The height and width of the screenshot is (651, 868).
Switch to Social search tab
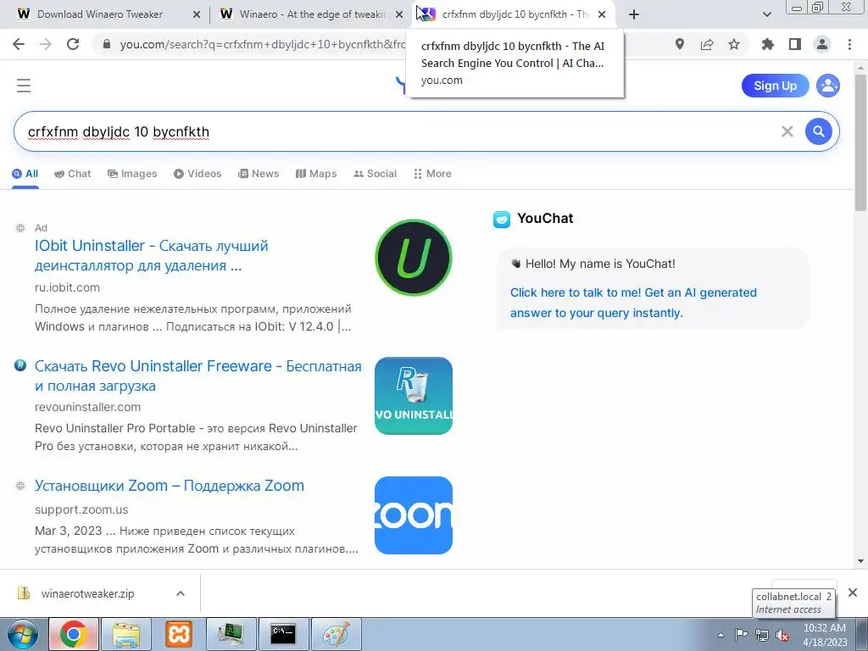click(x=375, y=174)
